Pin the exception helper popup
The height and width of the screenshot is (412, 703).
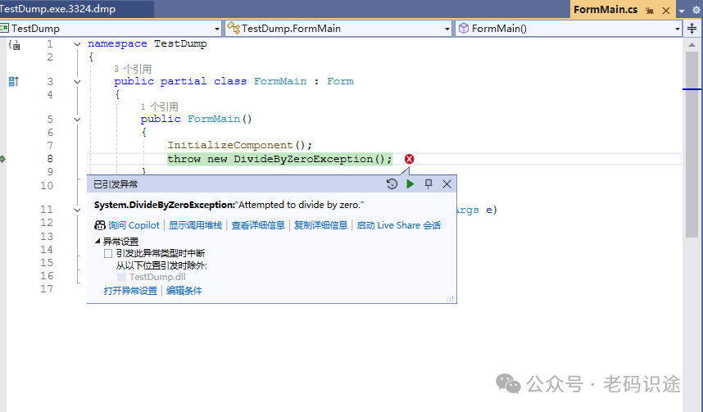pyautogui.click(x=429, y=184)
